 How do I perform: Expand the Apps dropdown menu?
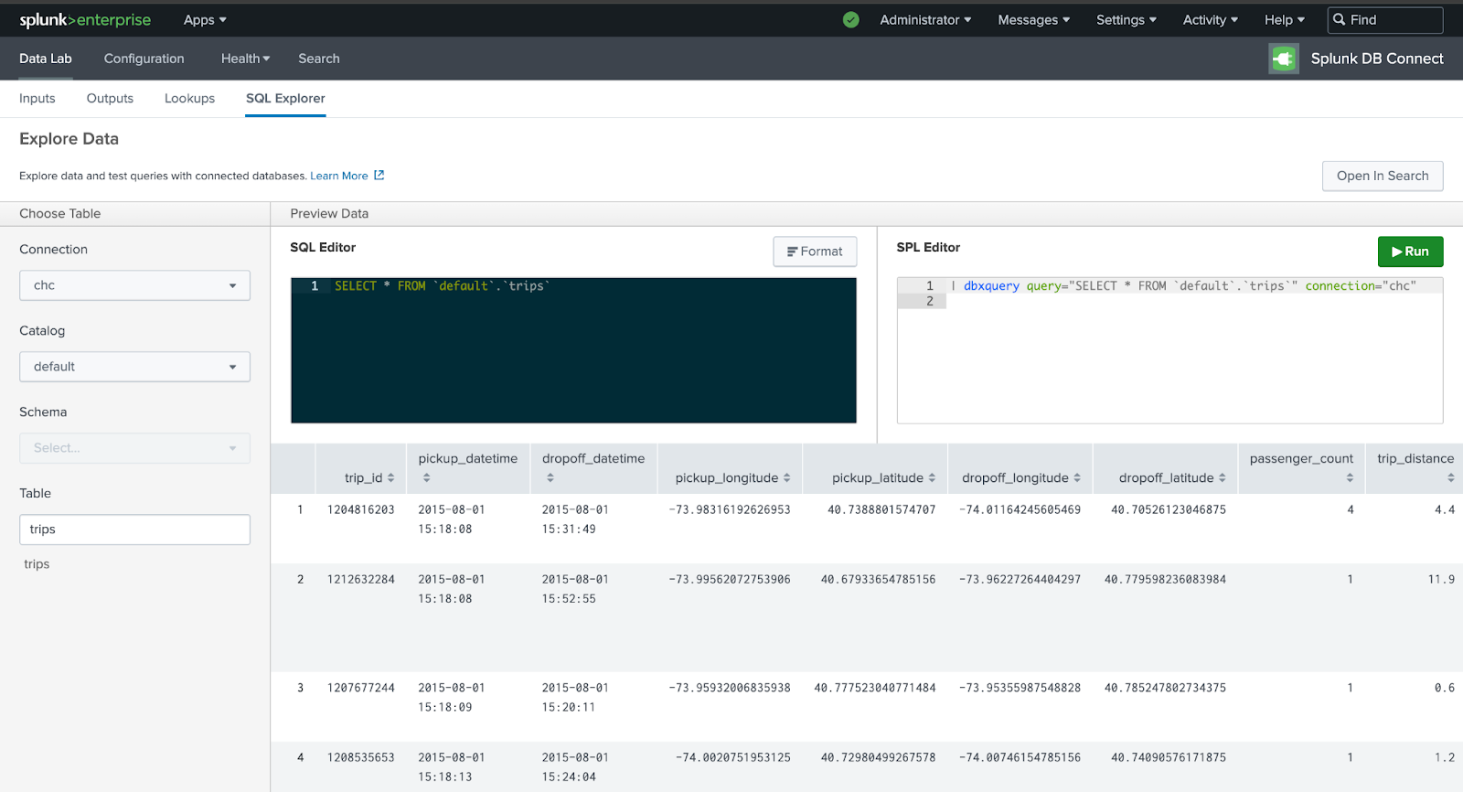(205, 20)
